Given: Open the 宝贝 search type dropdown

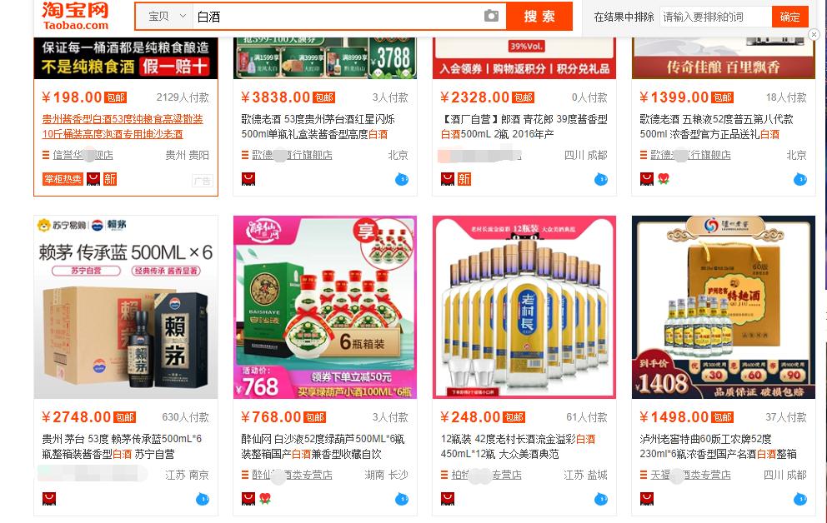Looking at the screenshot, I should (167, 17).
